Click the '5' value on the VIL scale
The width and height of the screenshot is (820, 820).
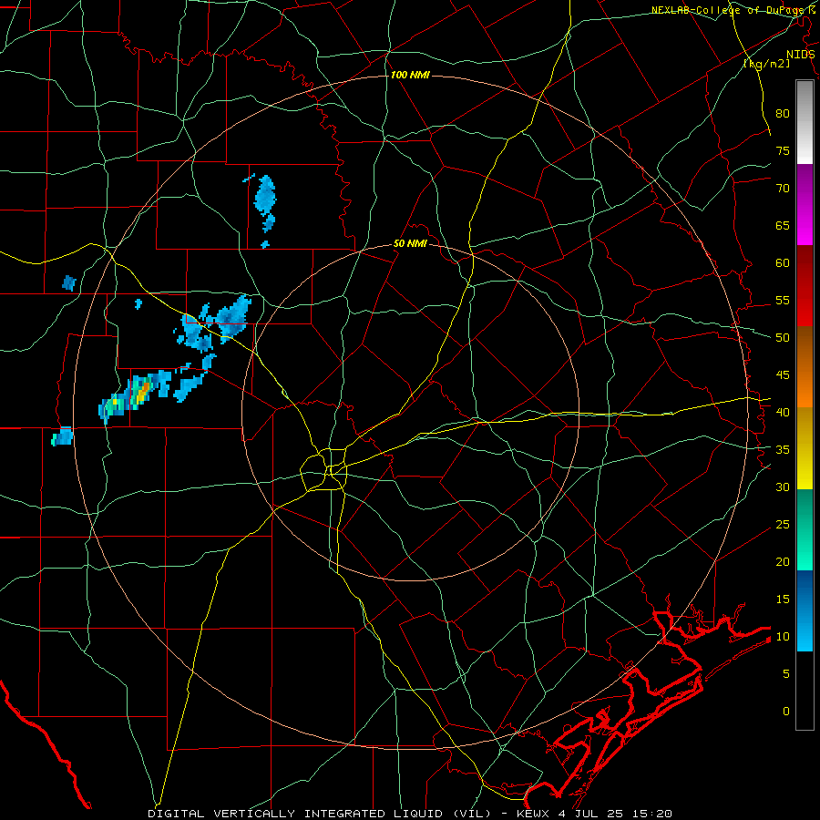point(786,674)
